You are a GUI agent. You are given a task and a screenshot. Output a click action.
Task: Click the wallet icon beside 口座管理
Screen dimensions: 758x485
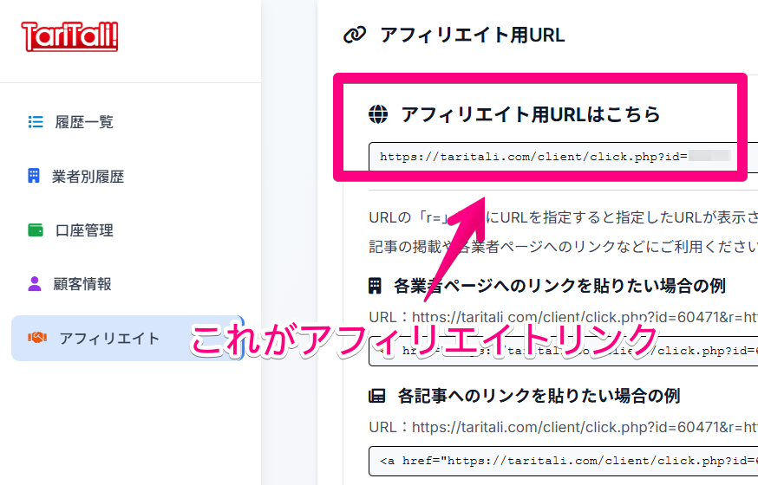36,230
